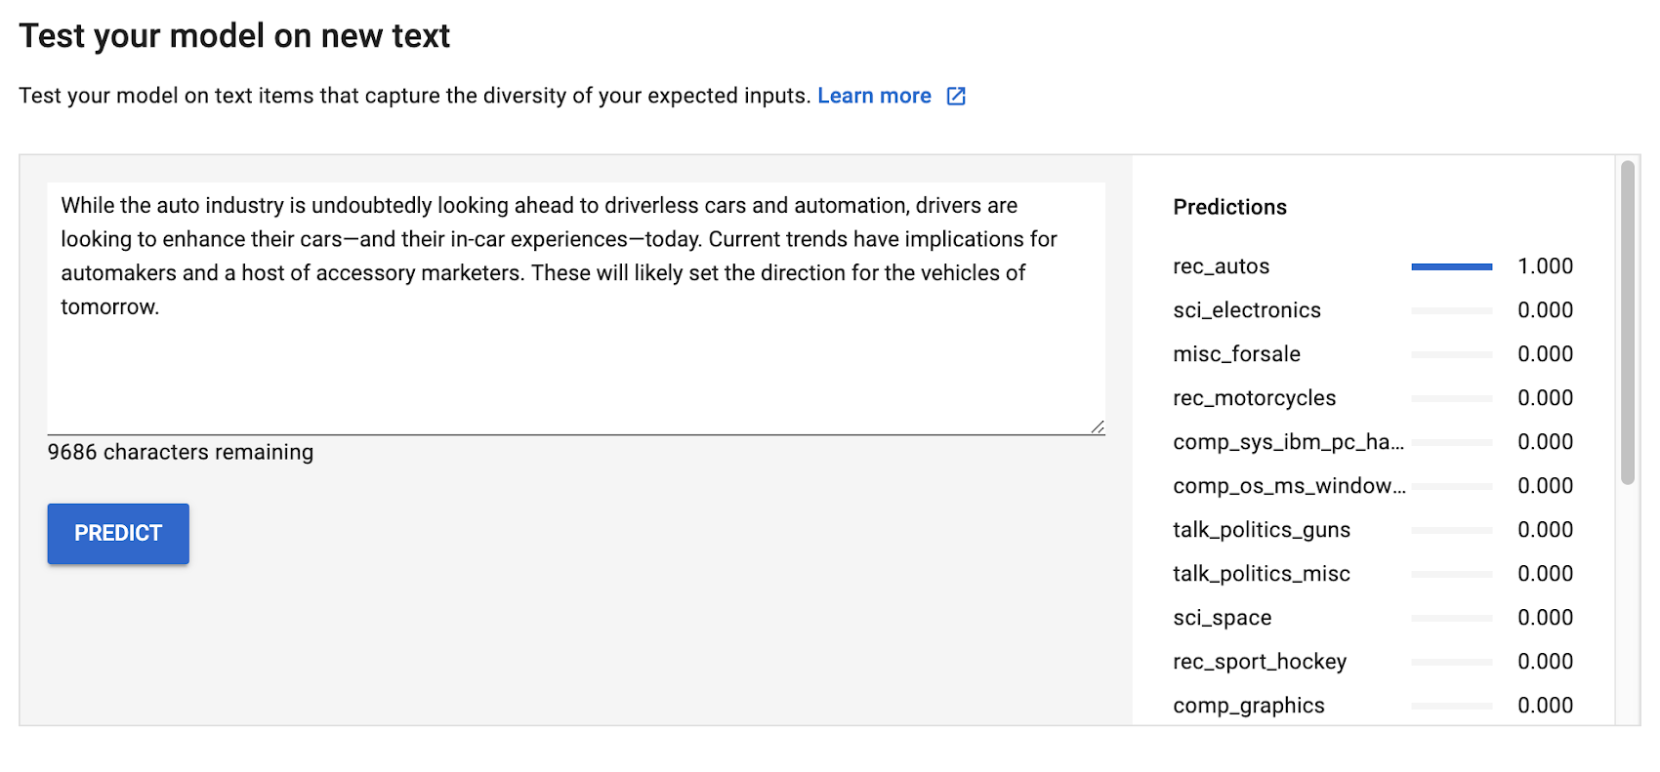
Task: Select the truncated comp_os_ms_window… label
Action: point(1289,486)
